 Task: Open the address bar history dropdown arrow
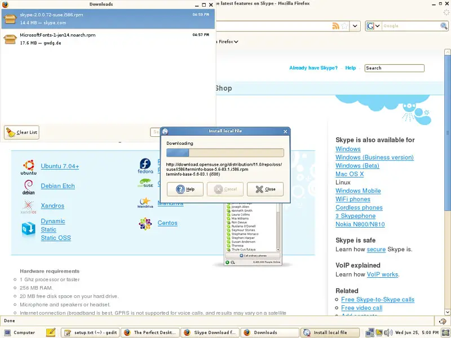(x=355, y=26)
